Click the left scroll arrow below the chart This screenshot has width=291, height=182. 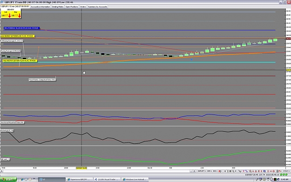2,171
